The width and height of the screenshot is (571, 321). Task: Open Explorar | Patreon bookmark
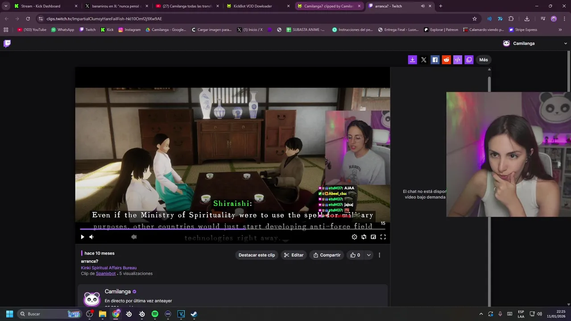click(x=441, y=30)
